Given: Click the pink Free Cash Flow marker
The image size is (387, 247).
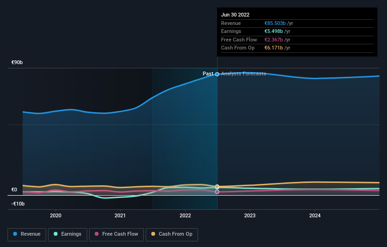Looking at the screenshot, I should point(217,192).
